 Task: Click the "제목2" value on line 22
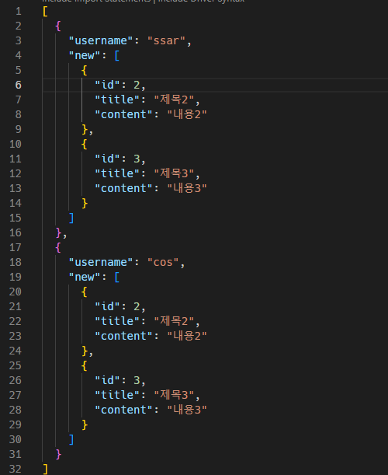(x=174, y=321)
